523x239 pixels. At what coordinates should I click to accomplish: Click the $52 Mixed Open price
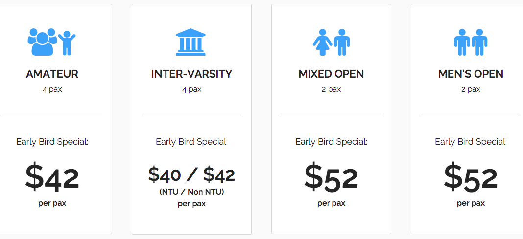click(x=331, y=178)
